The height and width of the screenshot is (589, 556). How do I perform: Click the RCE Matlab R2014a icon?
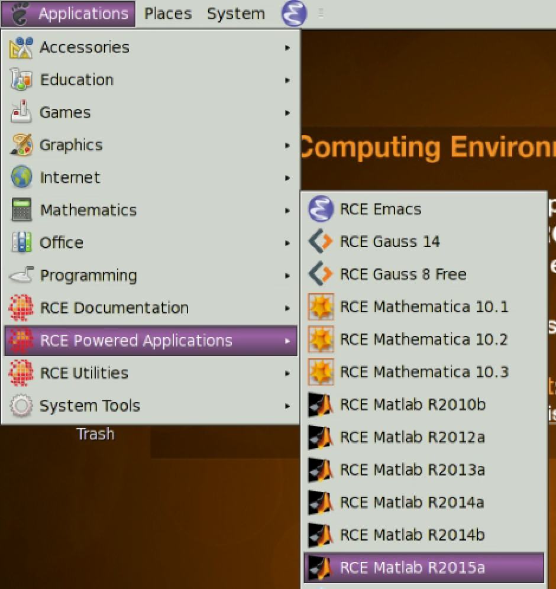[321, 502]
